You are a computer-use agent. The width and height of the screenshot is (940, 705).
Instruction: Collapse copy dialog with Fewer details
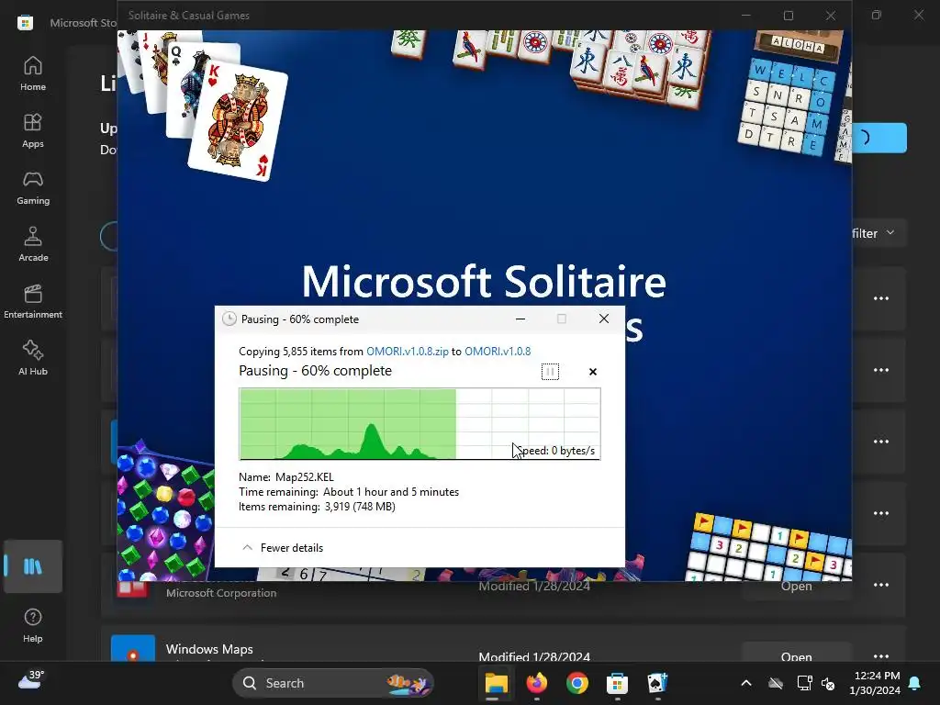pyautogui.click(x=283, y=548)
